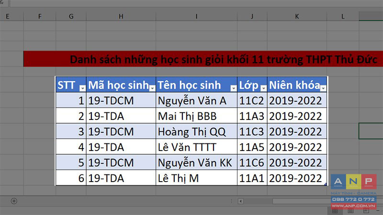Screen dimensions: 383x215
Task: Switch to Page Break Preview icon
Action: pyautogui.click(x=366, y=210)
